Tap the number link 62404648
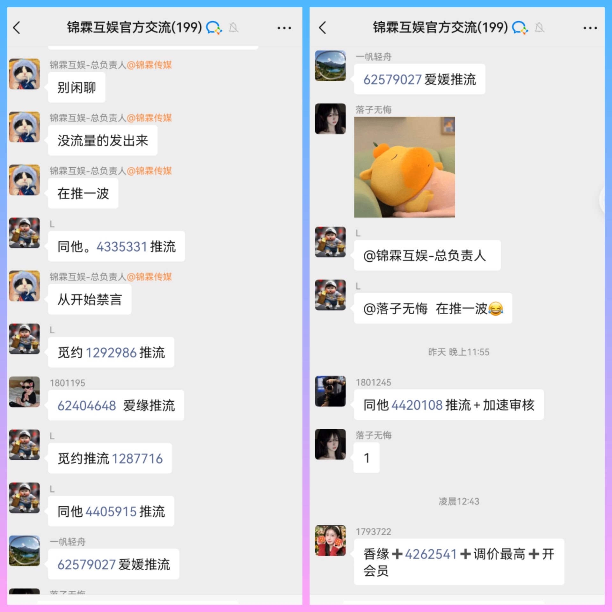The height and width of the screenshot is (612, 612). point(87,406)
